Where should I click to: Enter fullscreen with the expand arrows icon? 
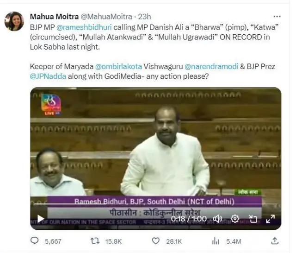pos(270,219)
